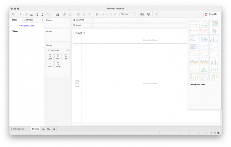Click the Group members paperclip icon
The width and height of the screenshot is (231, 147).
pyautogui.click(x=104, y=14)
